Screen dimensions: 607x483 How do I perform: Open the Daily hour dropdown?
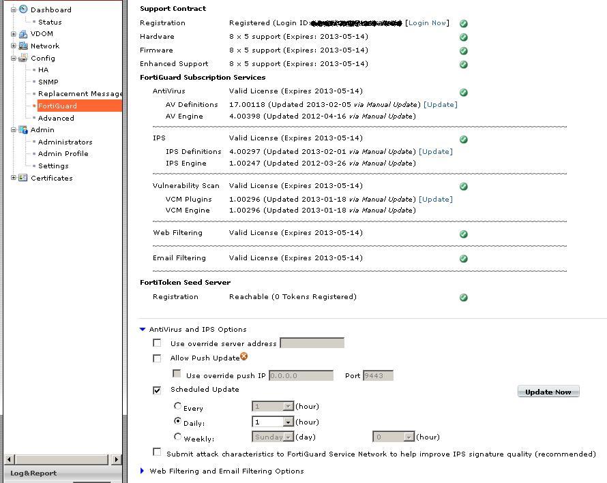point(288,422)
